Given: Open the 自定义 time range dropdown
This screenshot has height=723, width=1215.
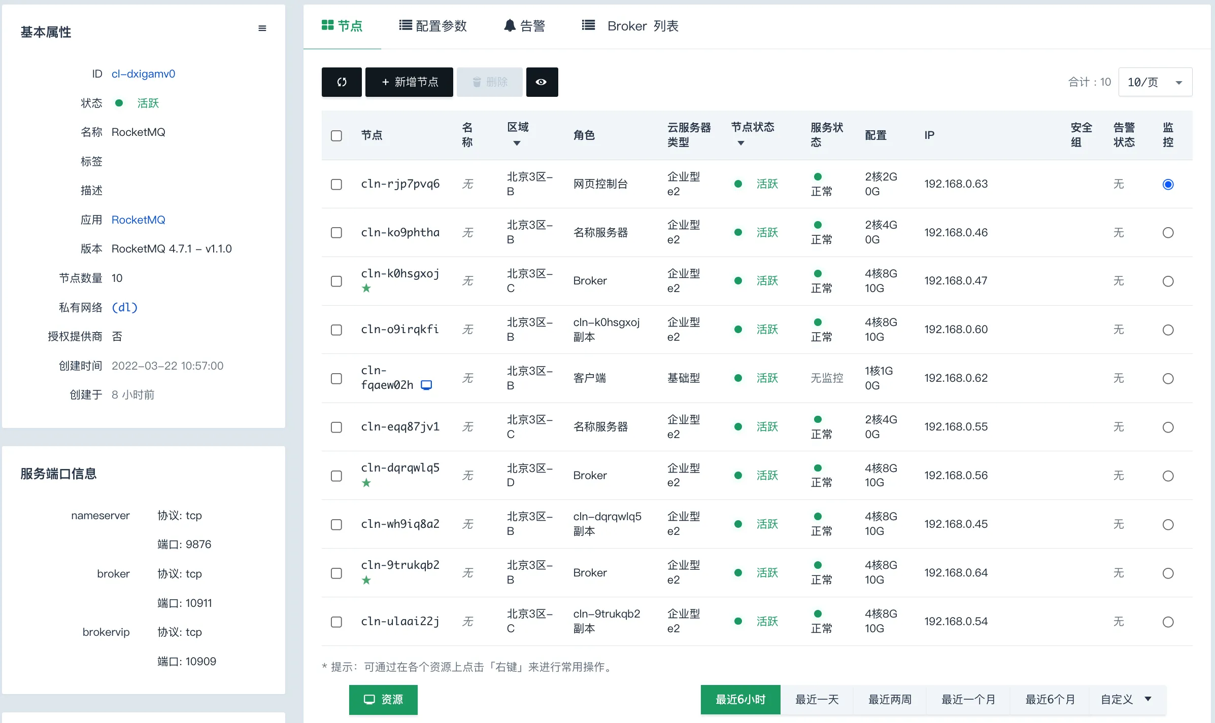Looking at the screenshot, I should pyautogui.click(x=1127, y=700).
